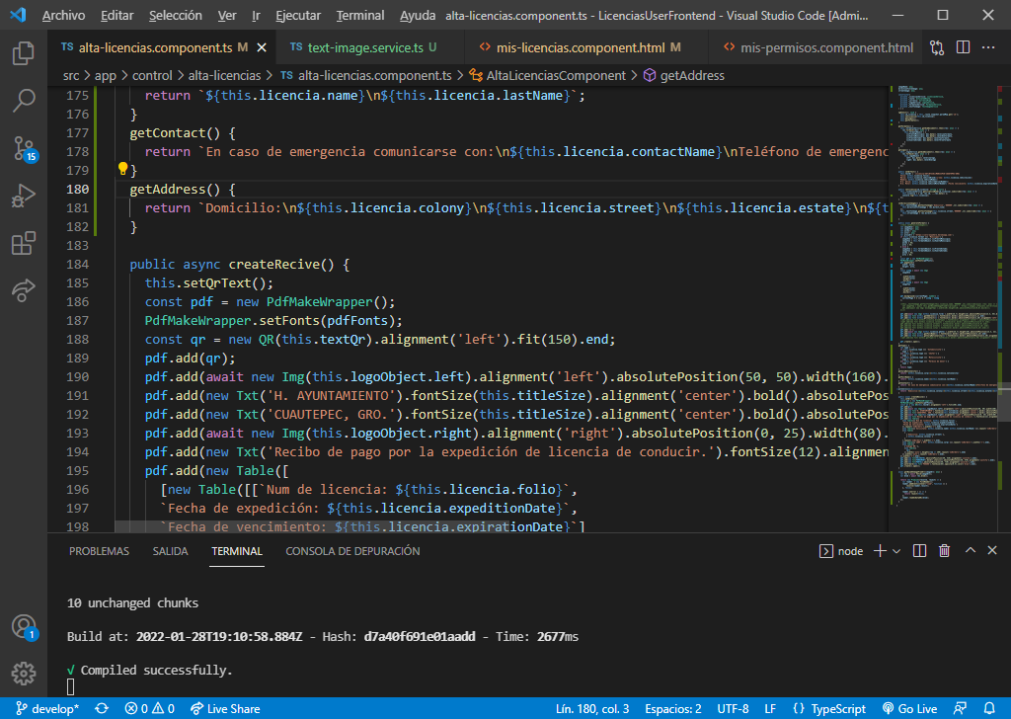Image resolution: width=1011 pixels, height=719 pixels.
Task: Open the new terminal launch profile dropdown
Action: (x=896, y=551)
